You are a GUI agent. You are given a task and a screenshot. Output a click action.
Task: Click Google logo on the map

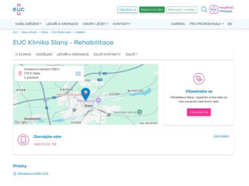point(20,122)
